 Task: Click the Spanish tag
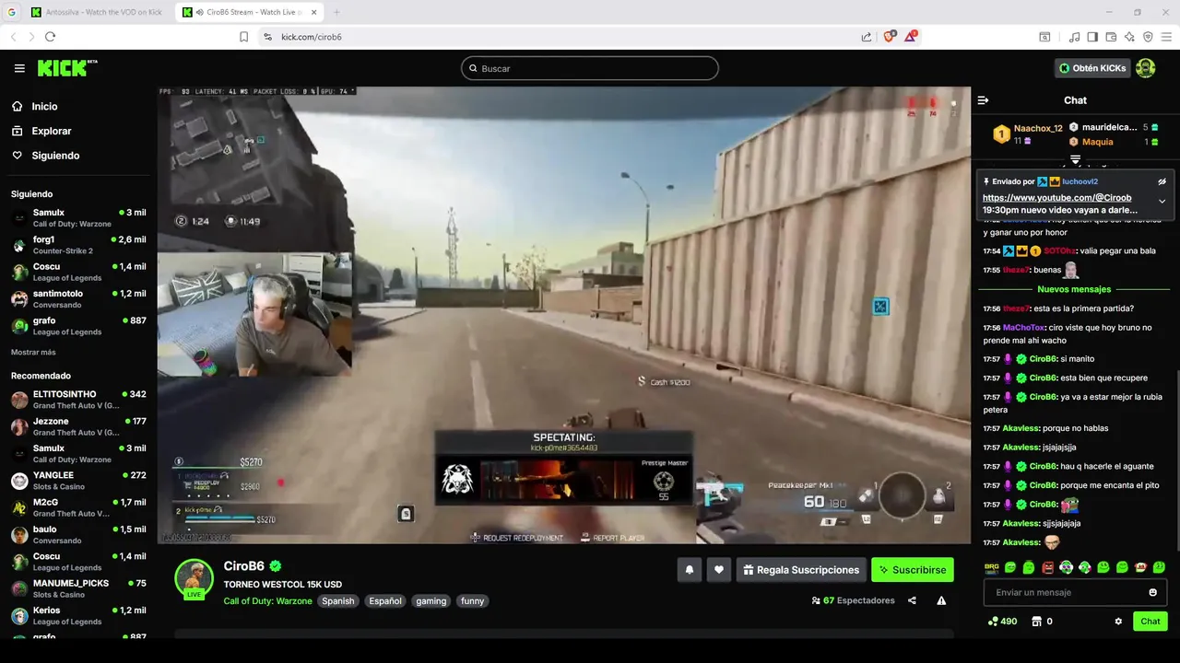click(x=337, y=601)
